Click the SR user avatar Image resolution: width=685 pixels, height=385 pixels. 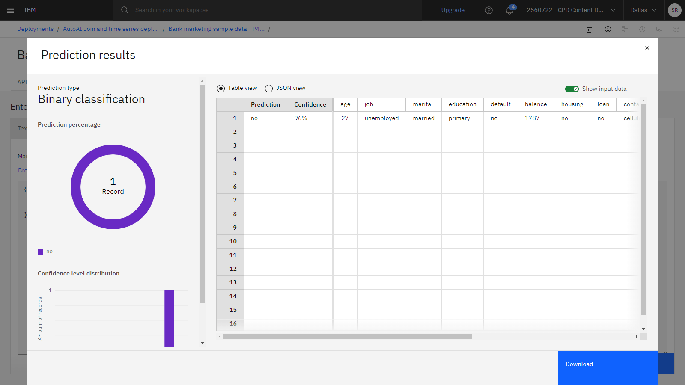(x=674, y=10)
